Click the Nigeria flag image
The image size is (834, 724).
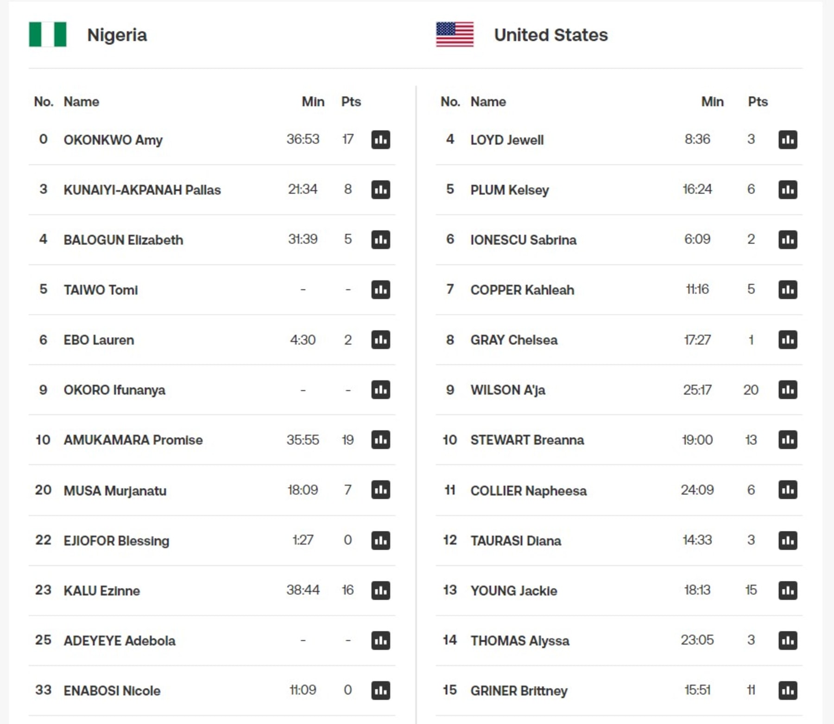tap(48, 35)
